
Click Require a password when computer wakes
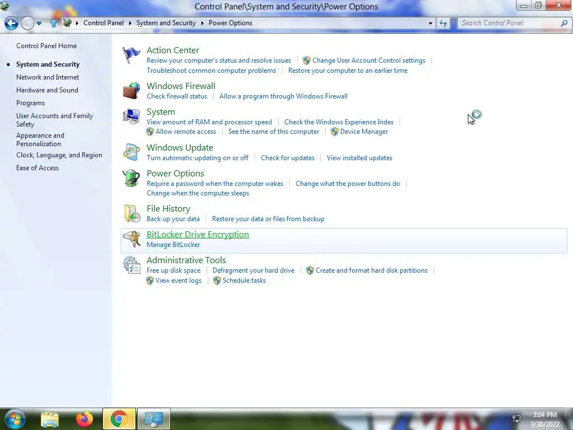215,184
